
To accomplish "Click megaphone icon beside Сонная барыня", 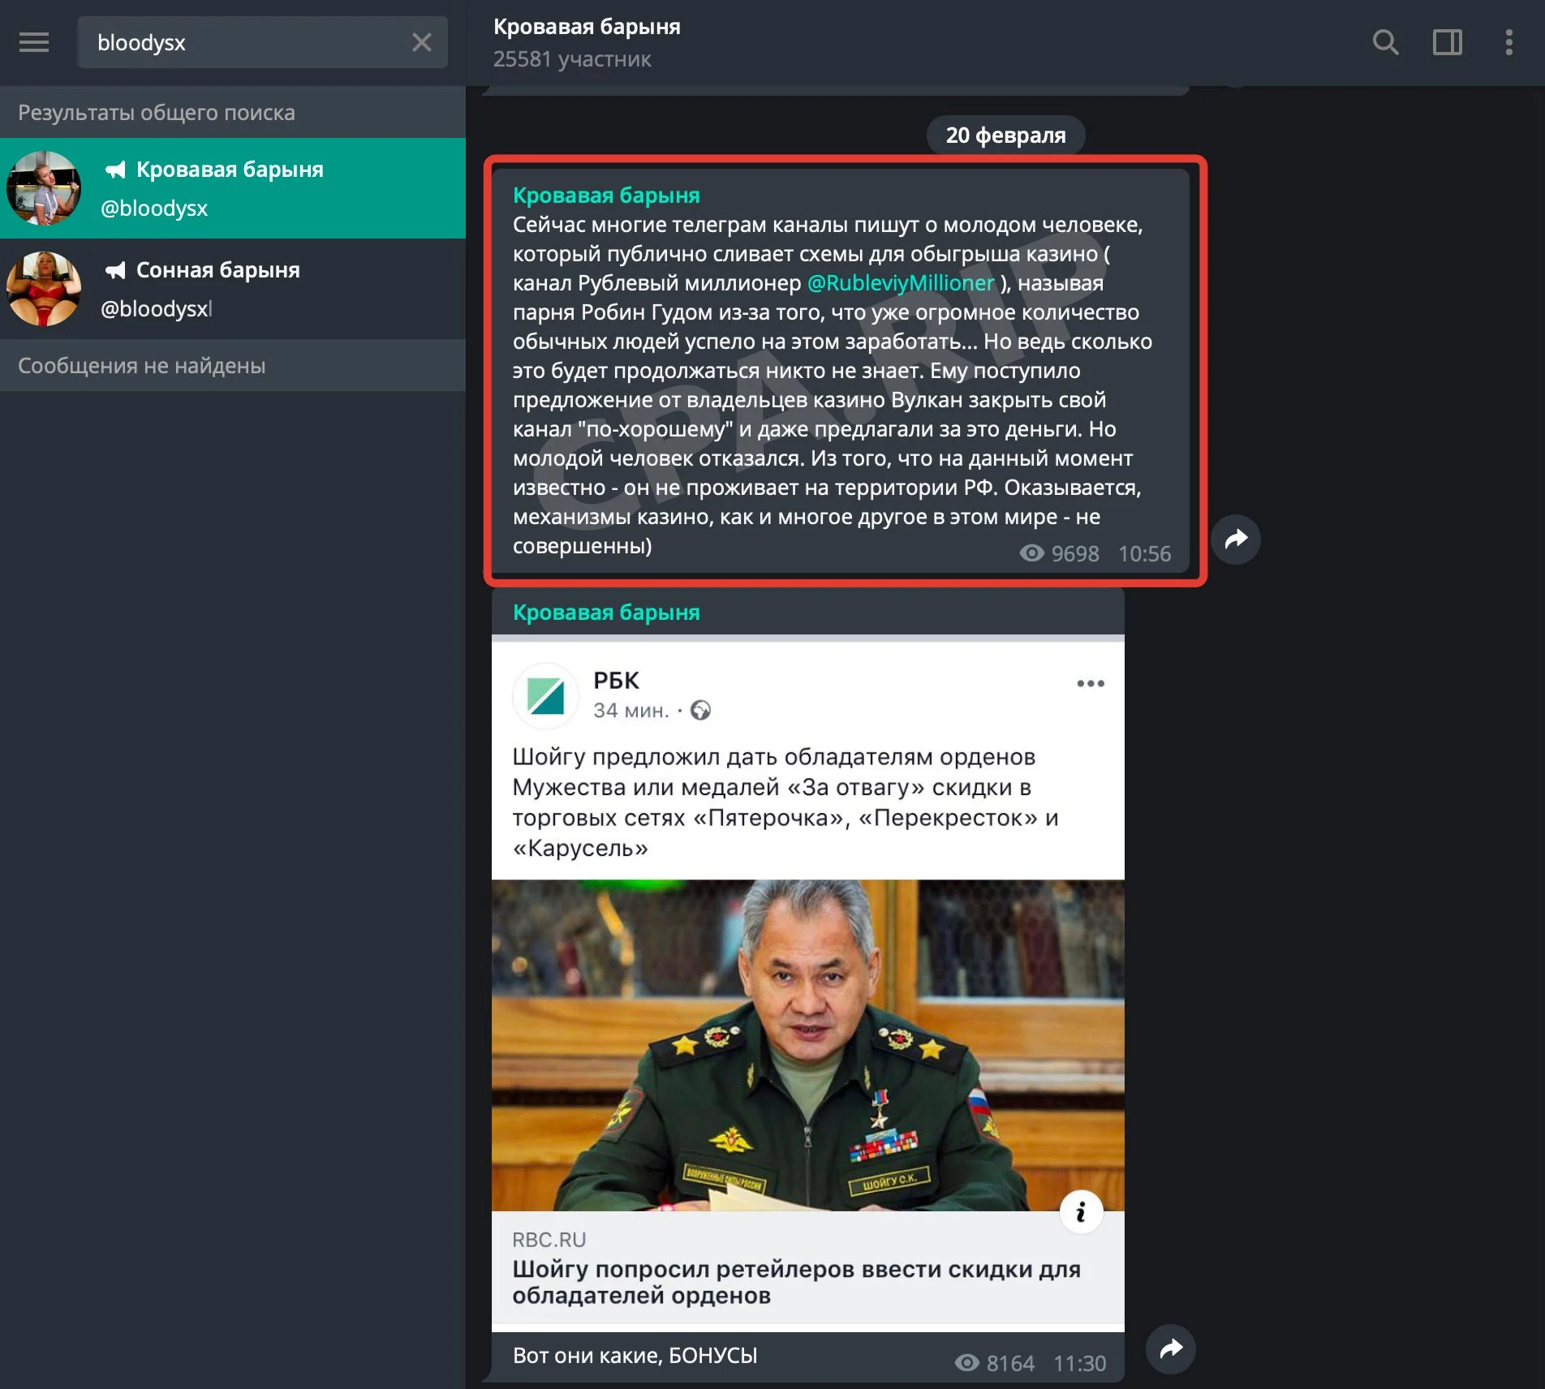I will [115, 270].
